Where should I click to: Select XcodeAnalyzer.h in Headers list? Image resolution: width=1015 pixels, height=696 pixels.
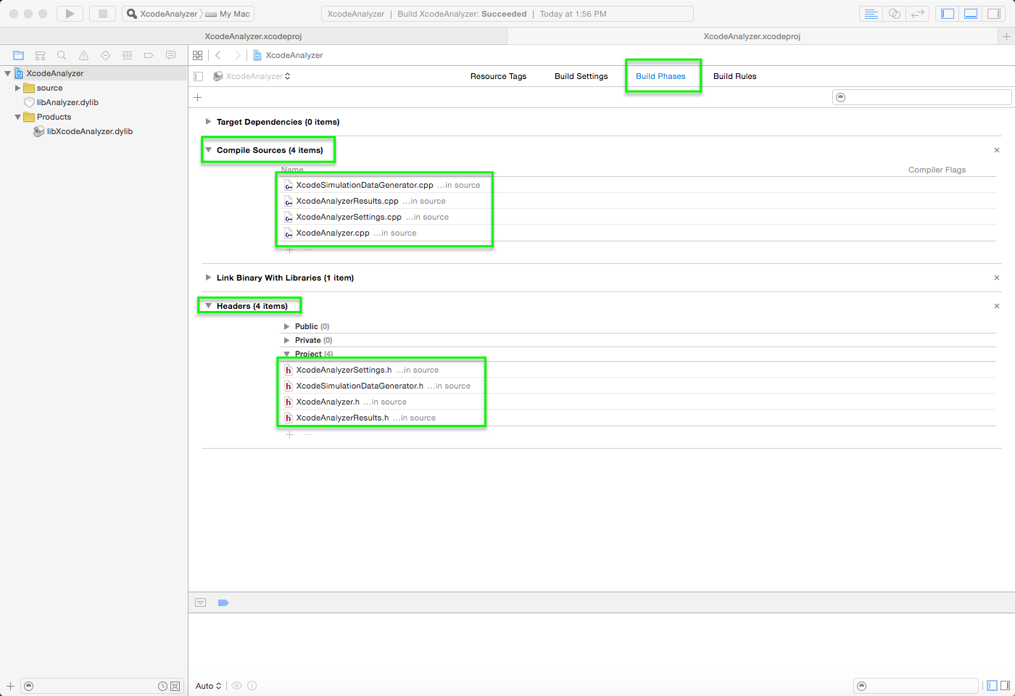point(328,402)
